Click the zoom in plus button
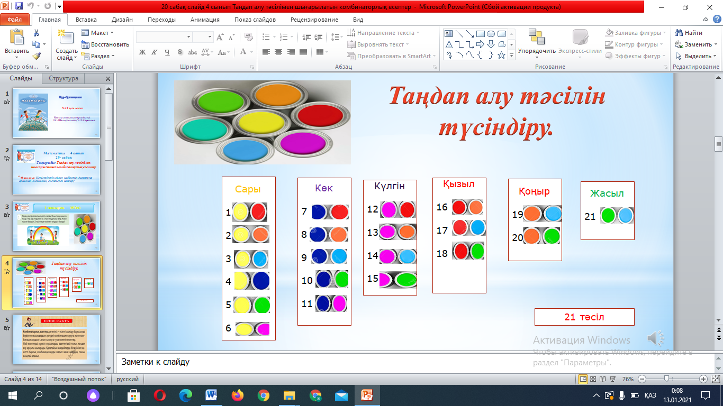723x406 pixels. tap(703, 379)
